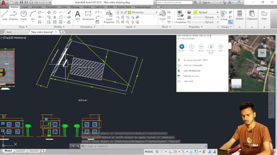Switch to the Parametric ribbon tab
The image size is (277, 155).
click(52, 7)
